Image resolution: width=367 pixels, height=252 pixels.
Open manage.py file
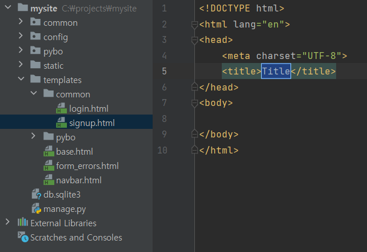(65, 209)
